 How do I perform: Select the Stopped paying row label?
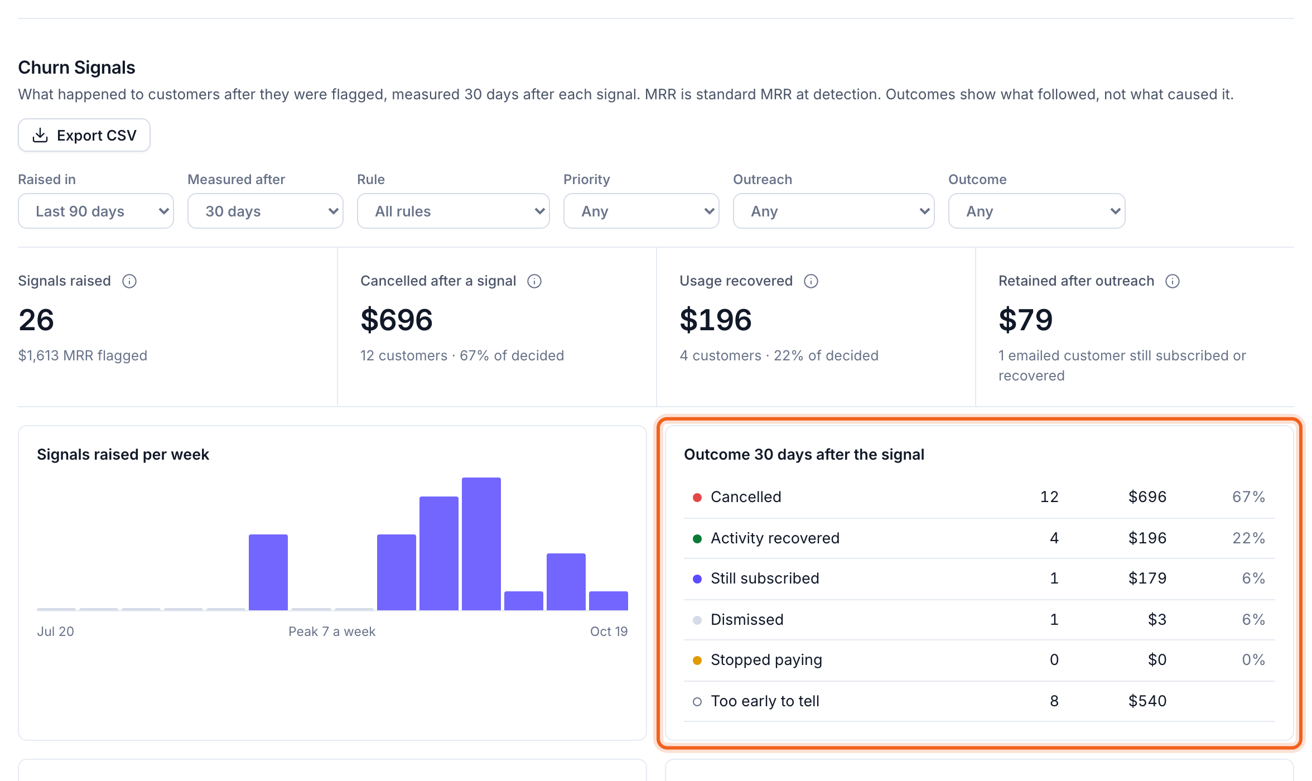(766, 660)
